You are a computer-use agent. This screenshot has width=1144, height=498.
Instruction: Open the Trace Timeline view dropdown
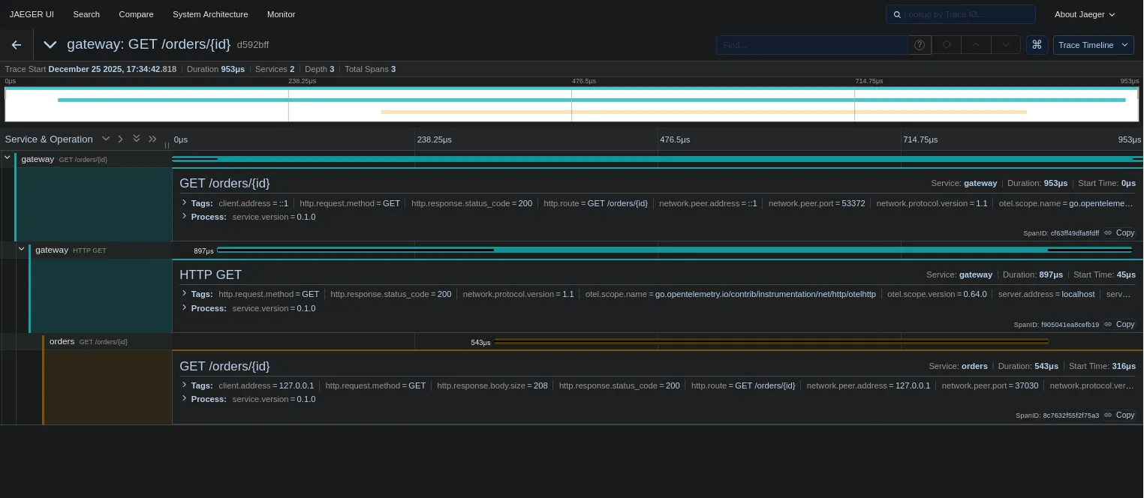coord(1093,45)
